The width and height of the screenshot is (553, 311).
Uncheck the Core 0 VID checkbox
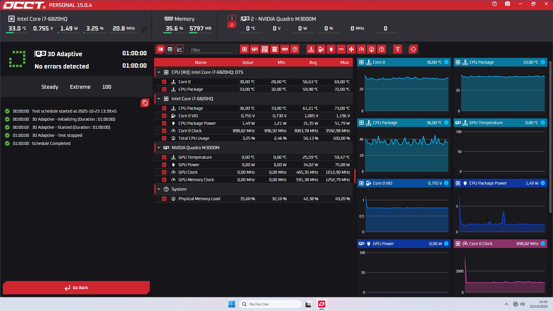click(164, 116)
